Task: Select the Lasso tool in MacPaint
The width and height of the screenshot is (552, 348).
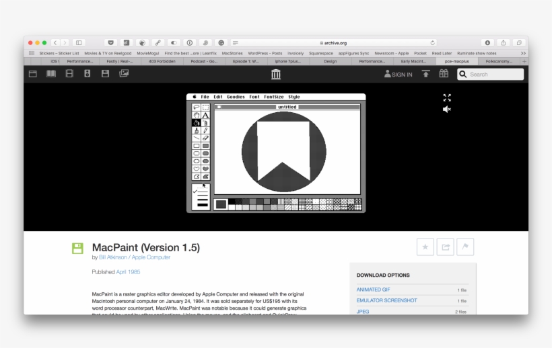Action: click(197, 107)
